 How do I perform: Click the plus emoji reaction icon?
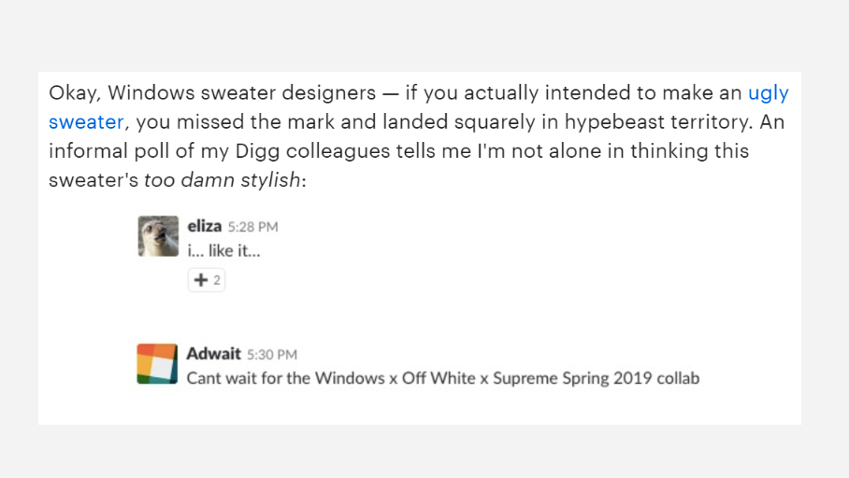click(201, 279)
